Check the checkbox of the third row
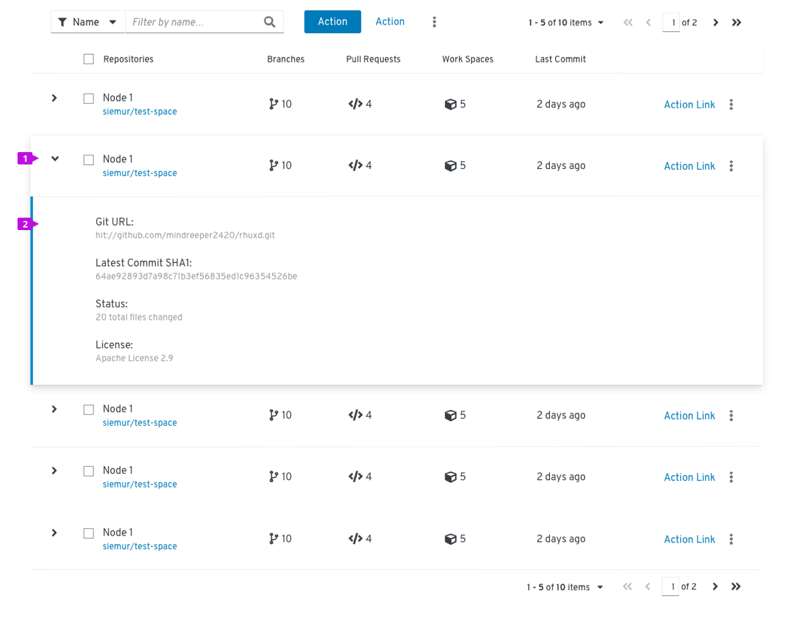This screenshot has height=620, width=785. pos(88,409)
